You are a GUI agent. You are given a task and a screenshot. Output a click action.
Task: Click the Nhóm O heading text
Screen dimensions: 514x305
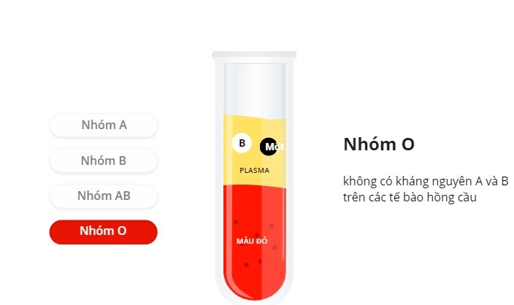click(379, 144)
